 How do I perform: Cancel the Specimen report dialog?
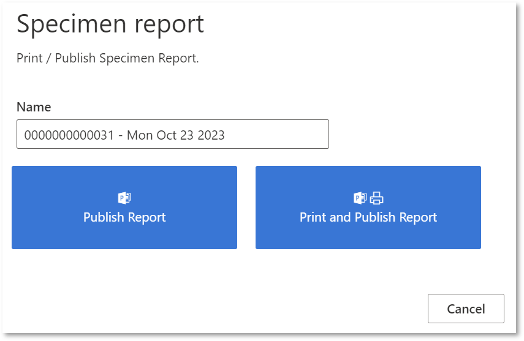click(x=466, y=309)
